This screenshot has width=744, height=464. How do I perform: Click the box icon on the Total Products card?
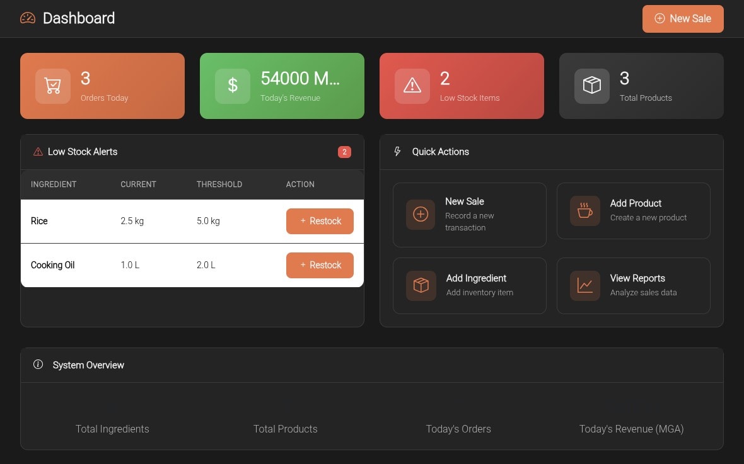click(x=591, y=86)
